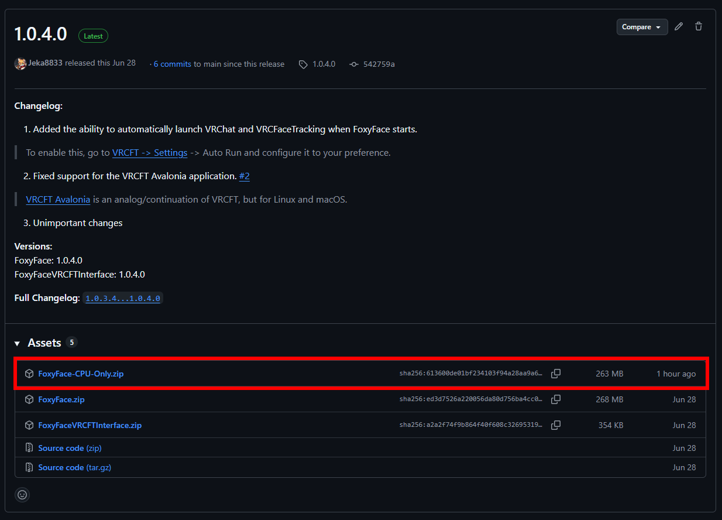Open full changelog 1.0.3.4...1.0.4.0 comparison

[123, 298]
